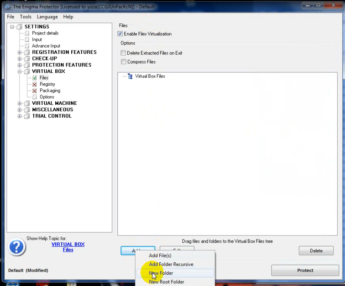Select Virtual Box Files root node
This screenshot has height=286, width=345.
click(x=150, y=76)
